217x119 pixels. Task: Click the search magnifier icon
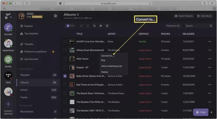[211, 26]
